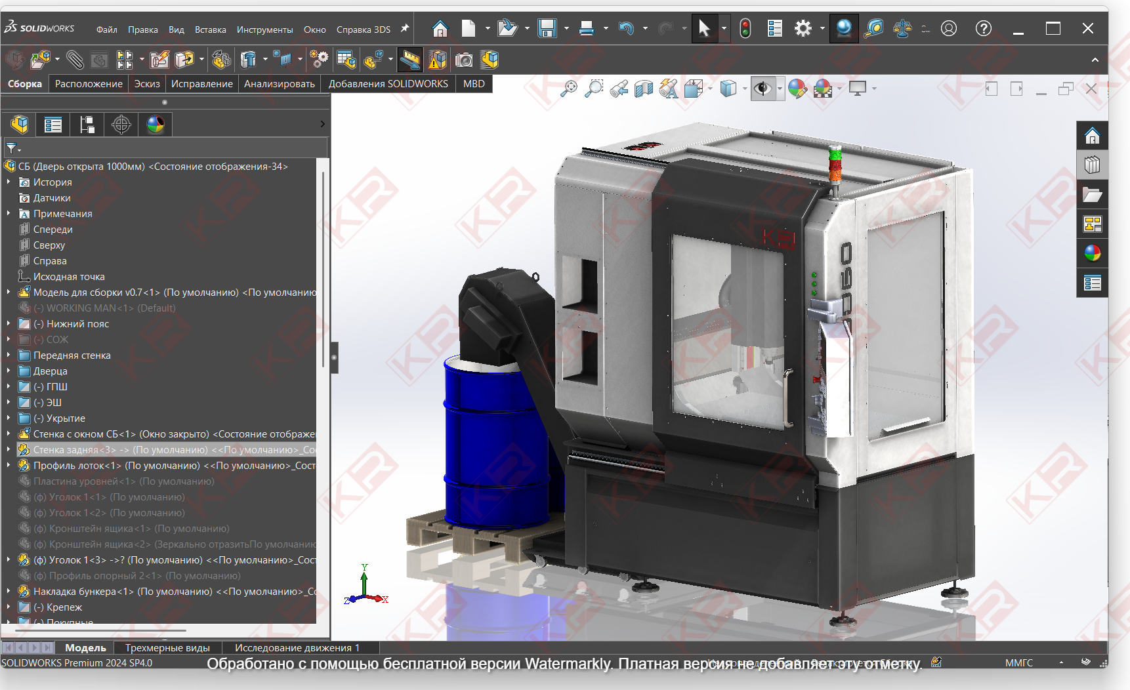Screen dimensions: 1130x690
Task: Toggle Hide/Show Items eye button
Action: [x=763, y=88]
